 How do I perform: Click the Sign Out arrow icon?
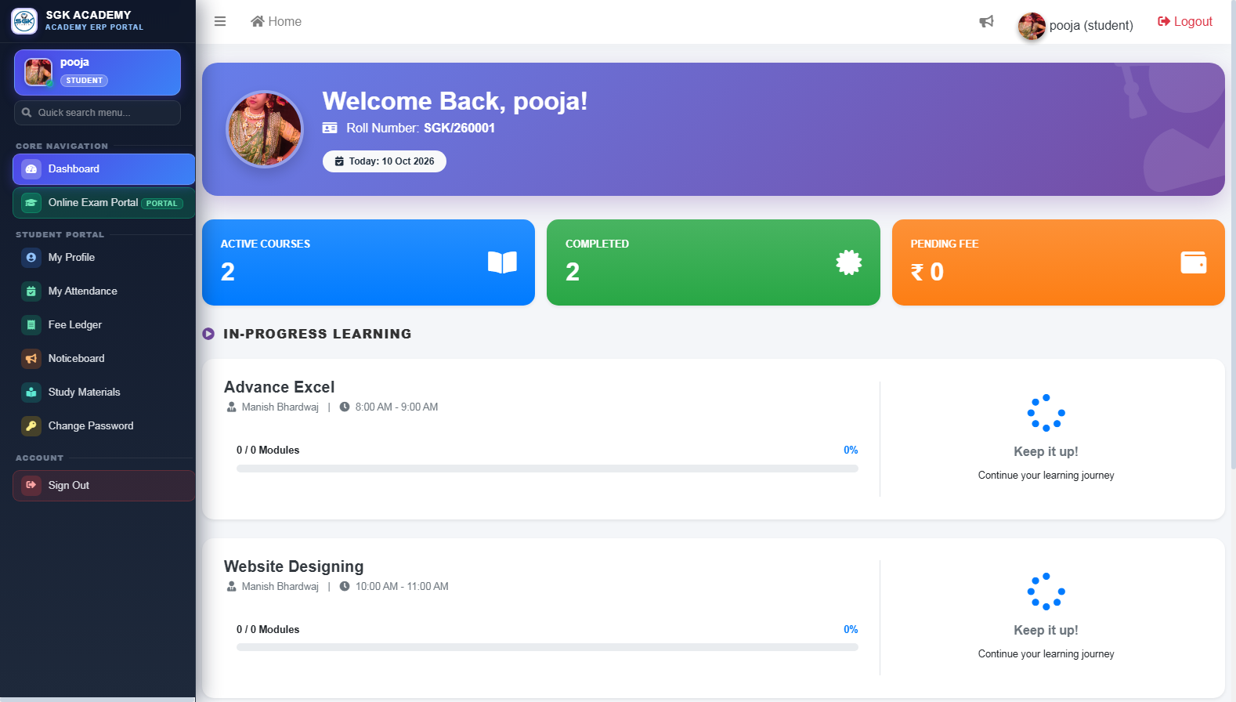pos(31,486)
